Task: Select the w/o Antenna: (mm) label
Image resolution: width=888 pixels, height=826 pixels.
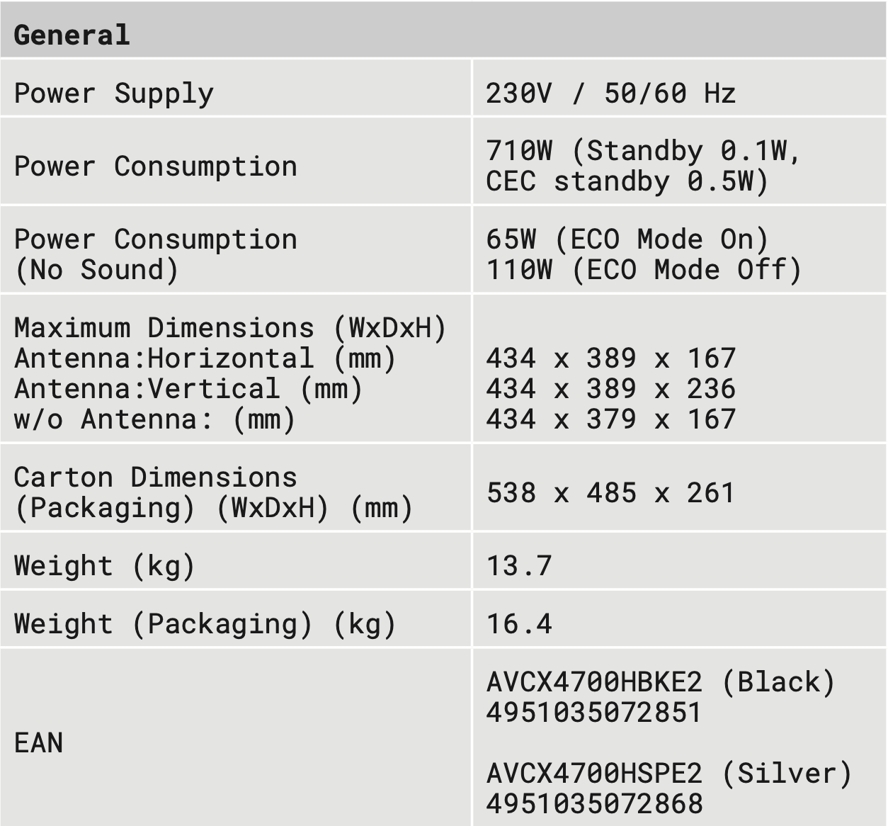Action: 154,419
